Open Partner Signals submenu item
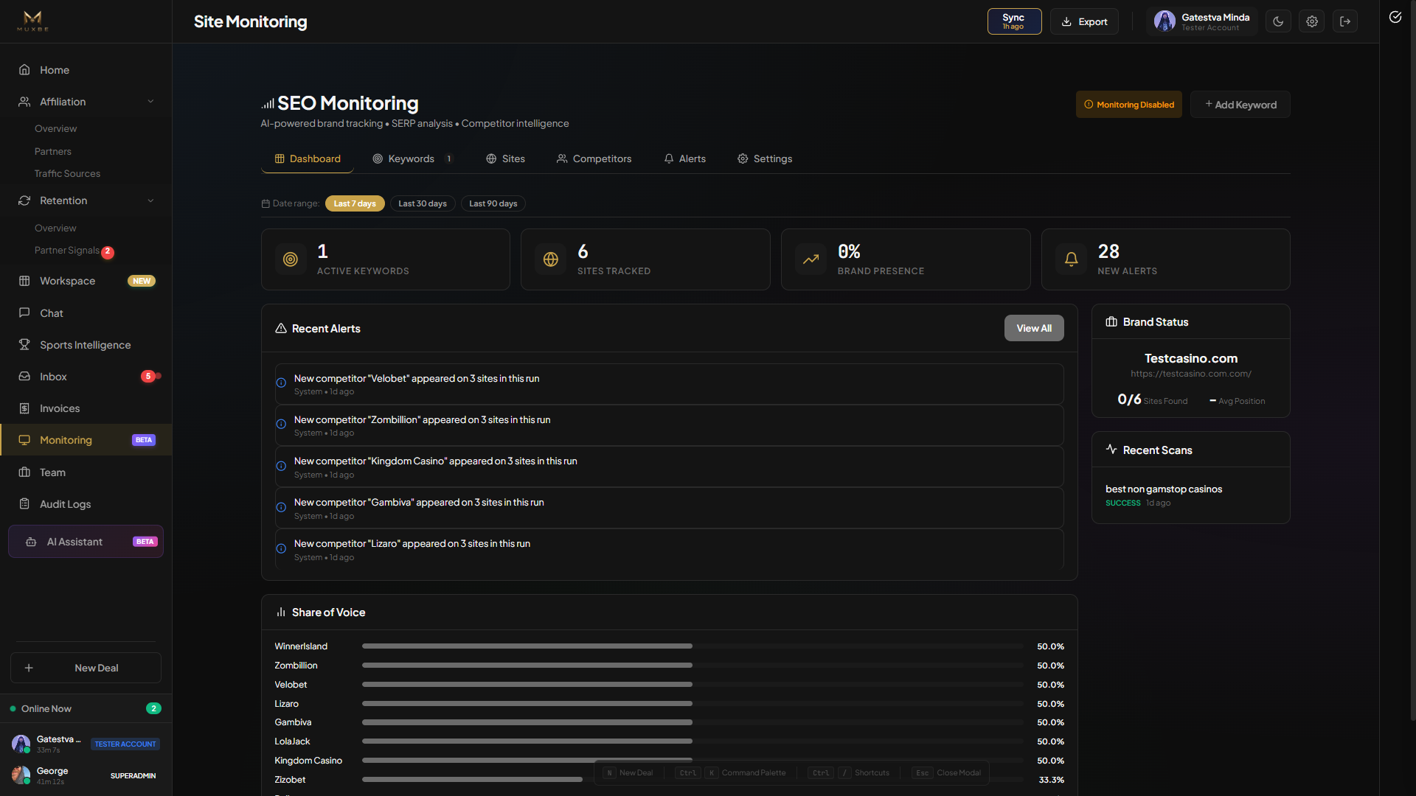 67,251
